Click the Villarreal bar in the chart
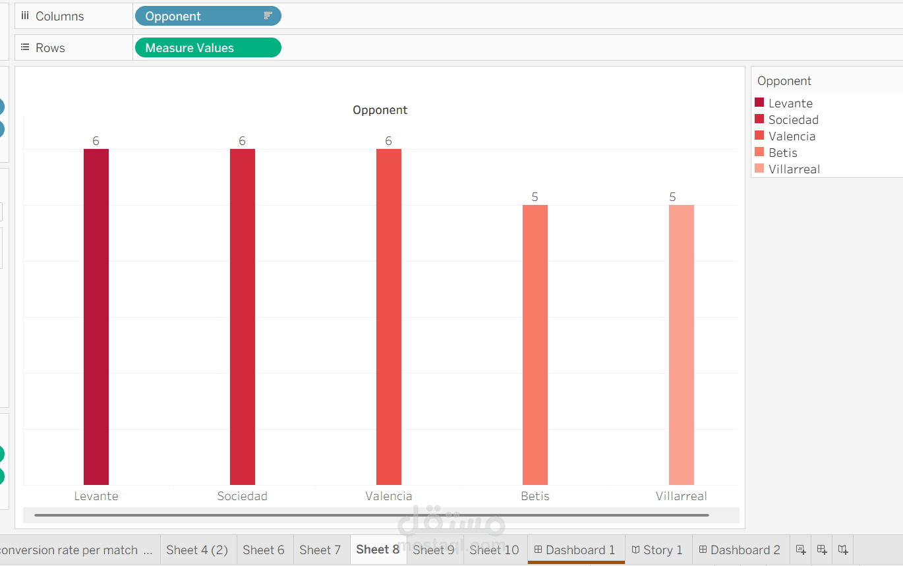 (682, 345)
